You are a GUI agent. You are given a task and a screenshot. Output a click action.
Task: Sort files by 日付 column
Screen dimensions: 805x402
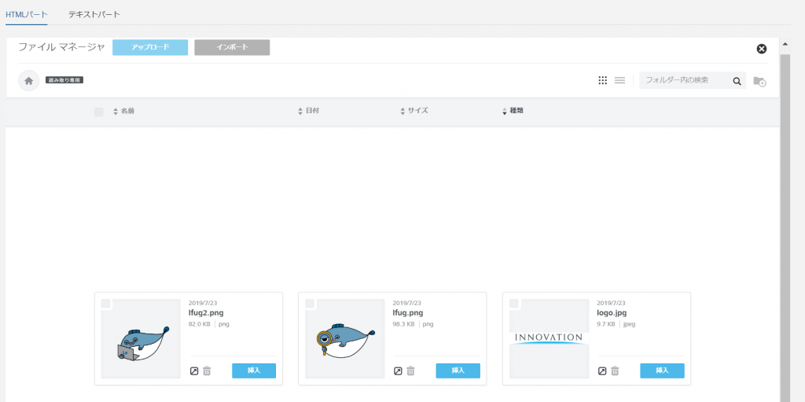[x=311, y=111]
